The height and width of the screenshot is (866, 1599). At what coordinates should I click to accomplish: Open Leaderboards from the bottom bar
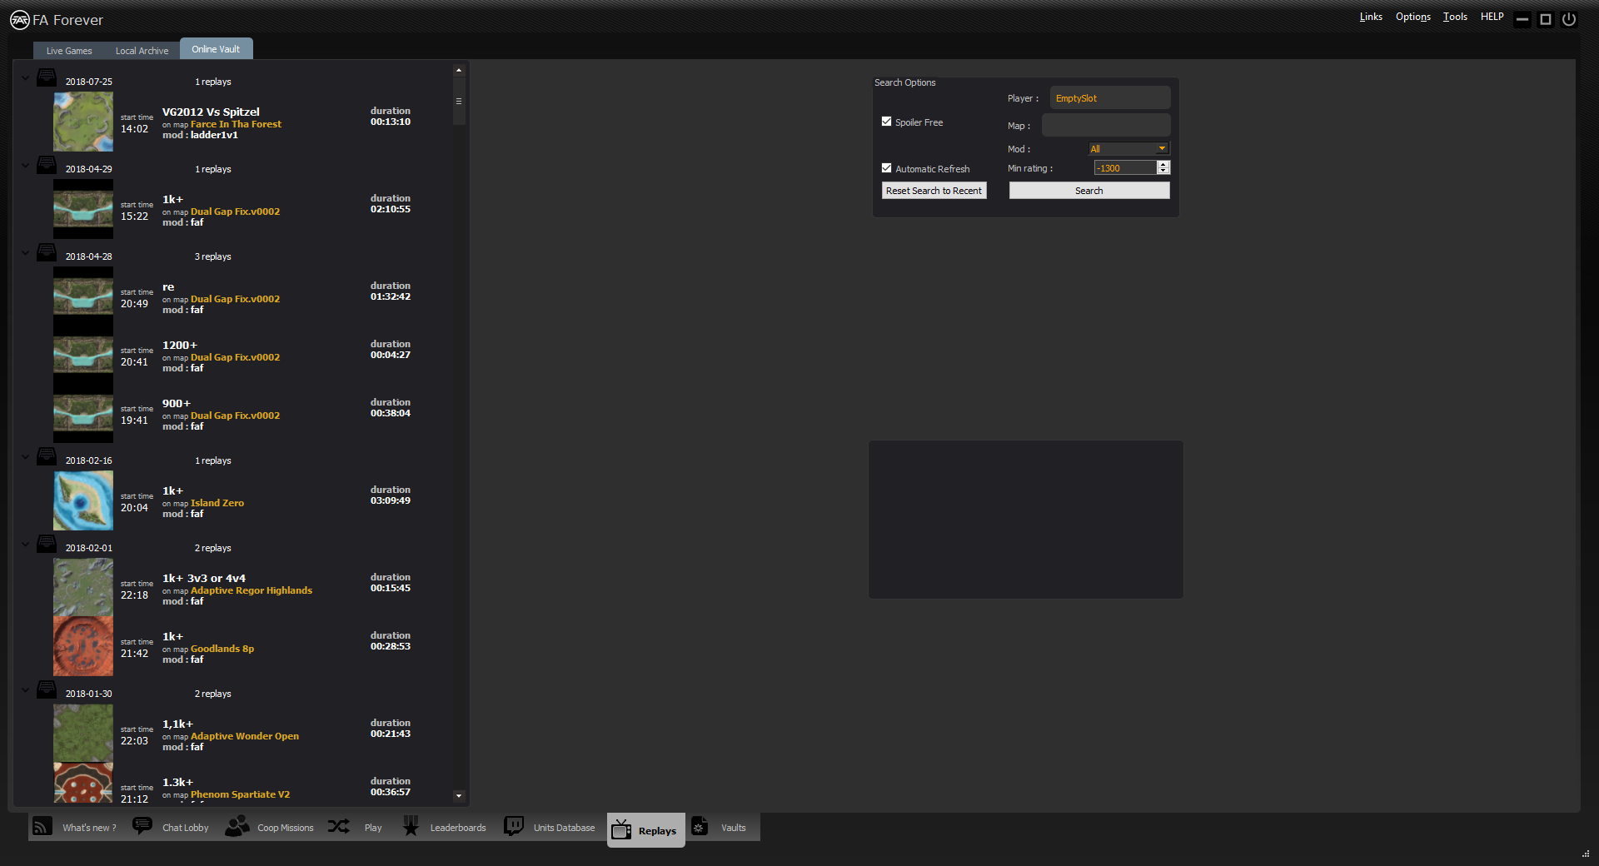(x=411, y=827)
